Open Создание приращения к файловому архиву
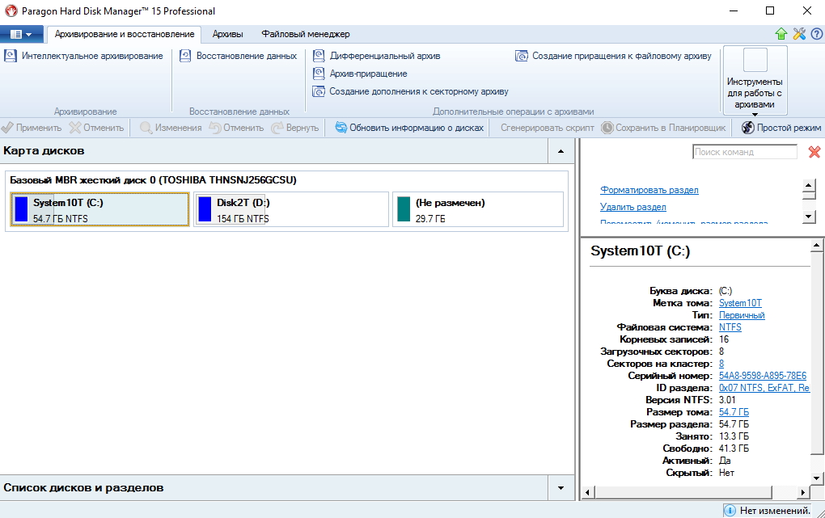Viewport: 825px width, 518px height. (613, 56)
